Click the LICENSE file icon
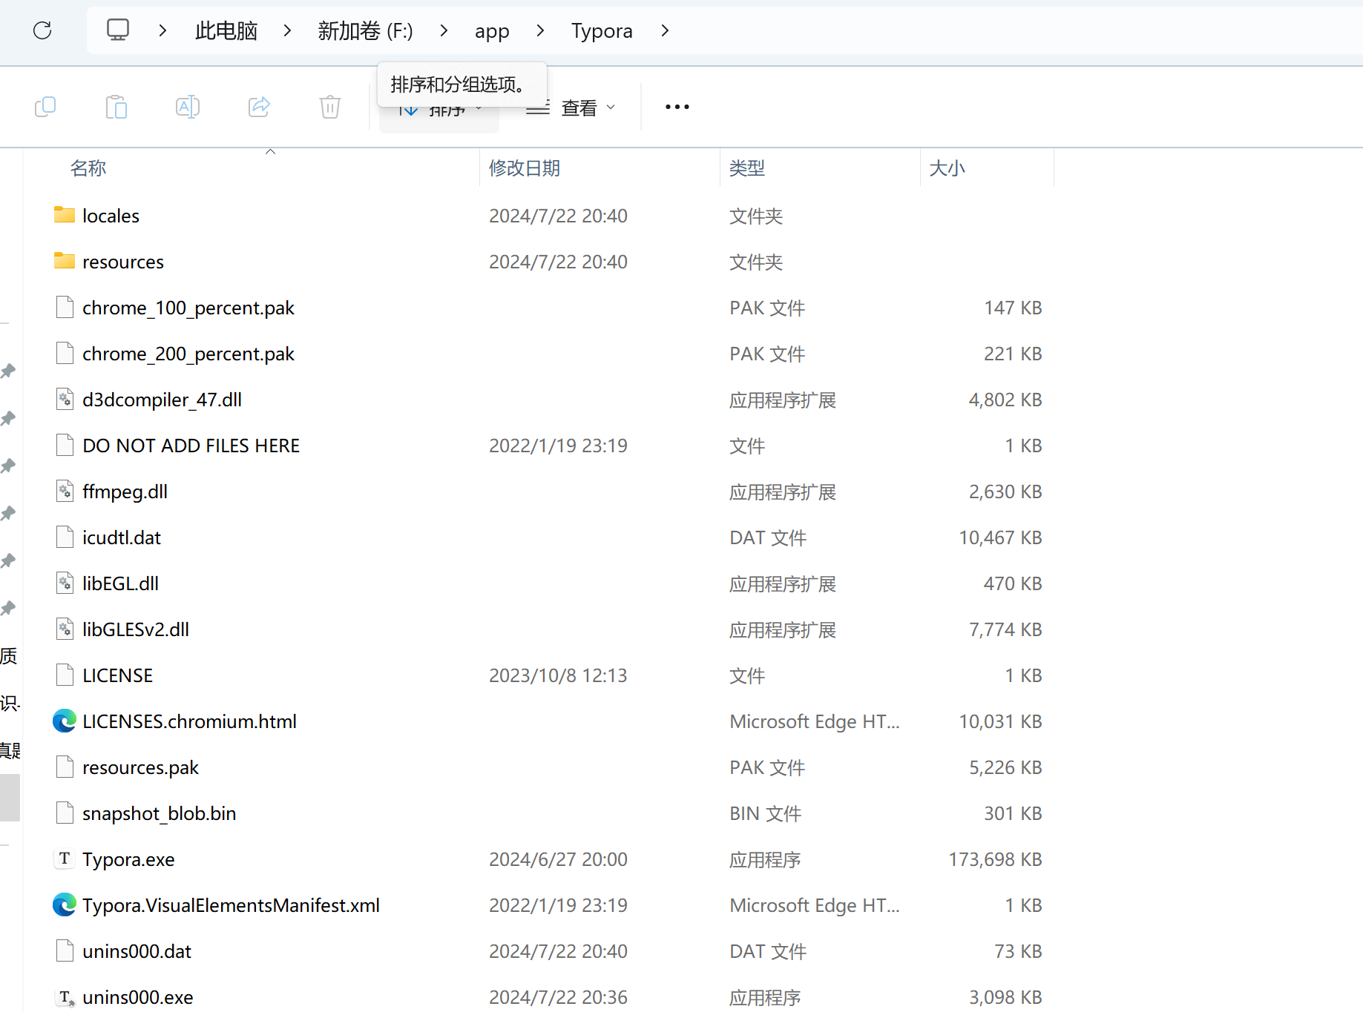The height and width of the screenshot is (1012, 1363). coord(65,675)
